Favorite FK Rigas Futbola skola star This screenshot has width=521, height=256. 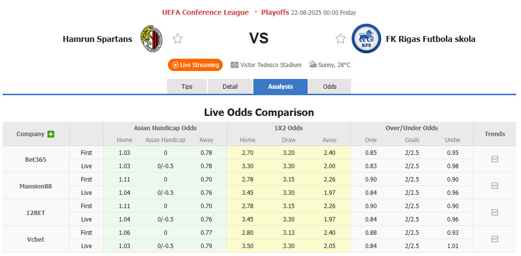tap(340, 39)
